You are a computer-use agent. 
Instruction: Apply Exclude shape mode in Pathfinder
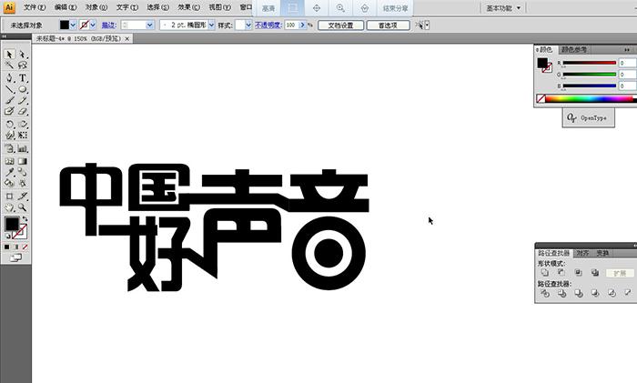coord(595,273)
